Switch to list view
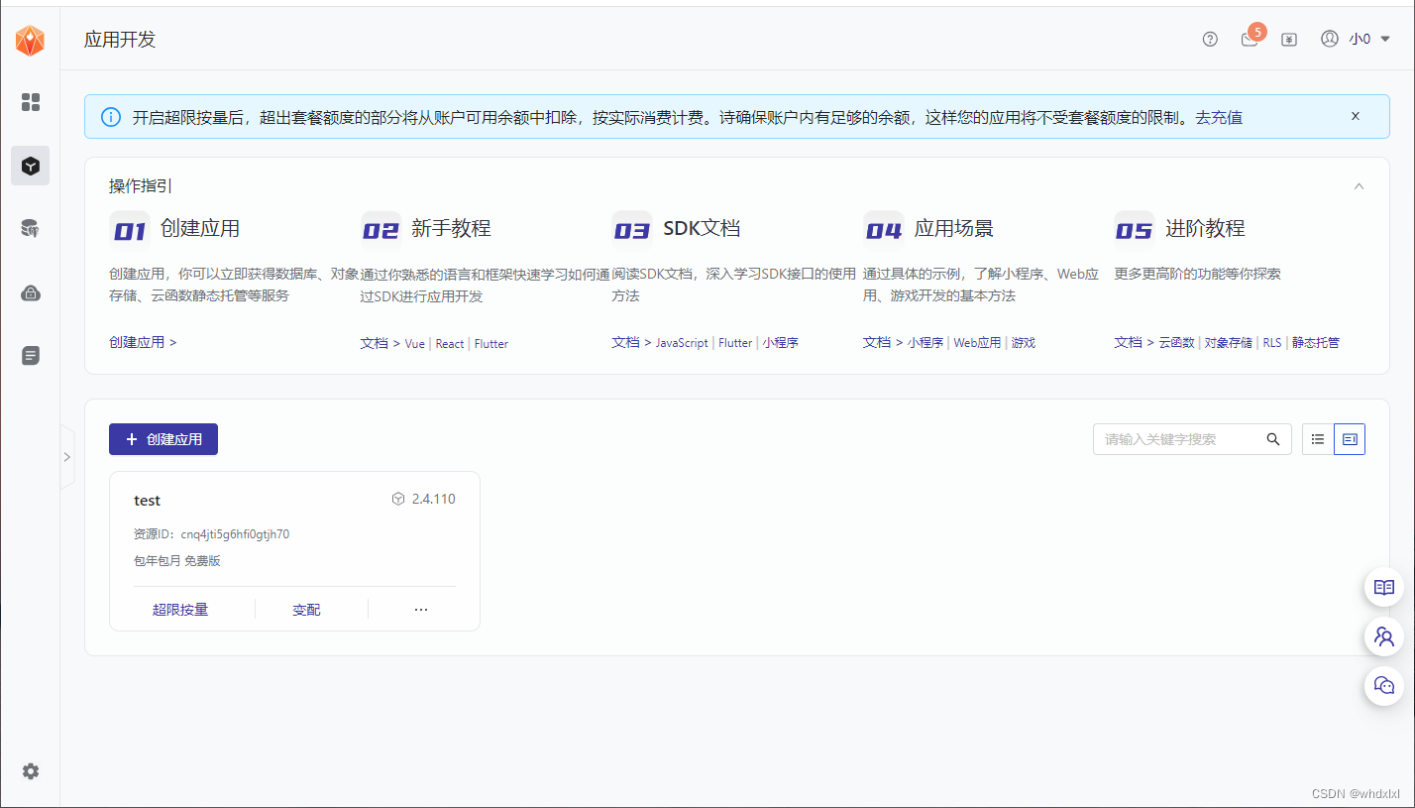 (1318, 439)
